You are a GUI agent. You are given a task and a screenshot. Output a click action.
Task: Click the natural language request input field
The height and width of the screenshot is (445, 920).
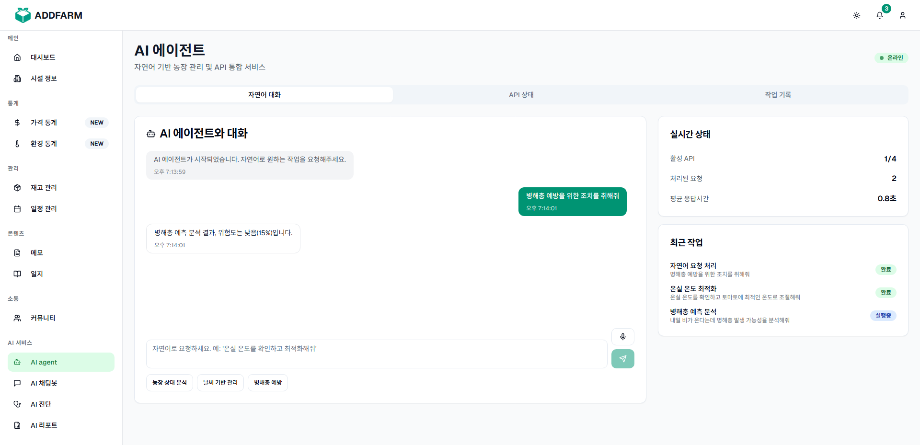(x=376, y=354)
